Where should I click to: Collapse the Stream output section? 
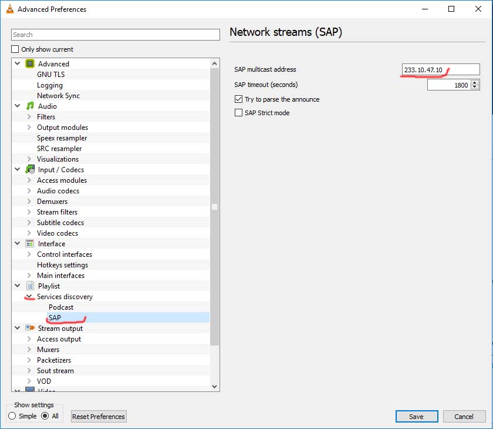pos(18,328)
